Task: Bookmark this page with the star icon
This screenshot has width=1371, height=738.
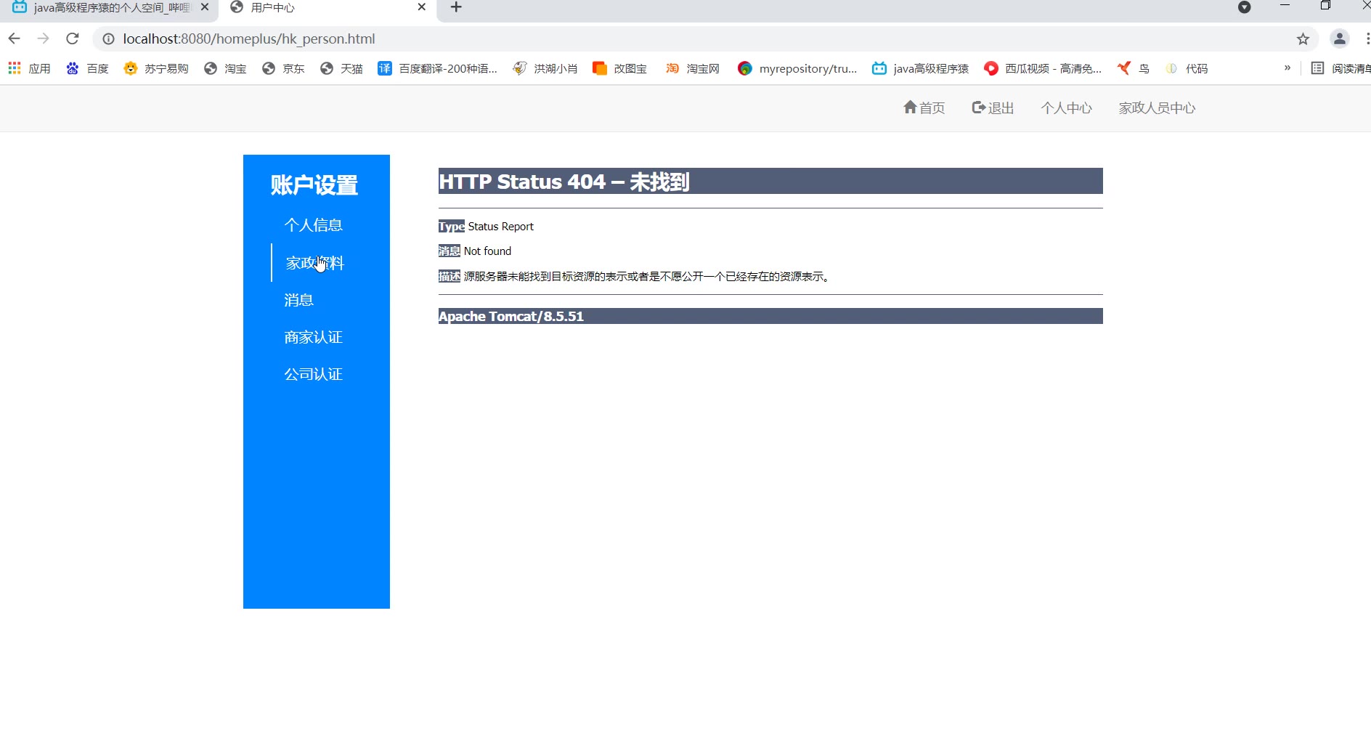Action: pyautogui.click(x=1303, y=39)
